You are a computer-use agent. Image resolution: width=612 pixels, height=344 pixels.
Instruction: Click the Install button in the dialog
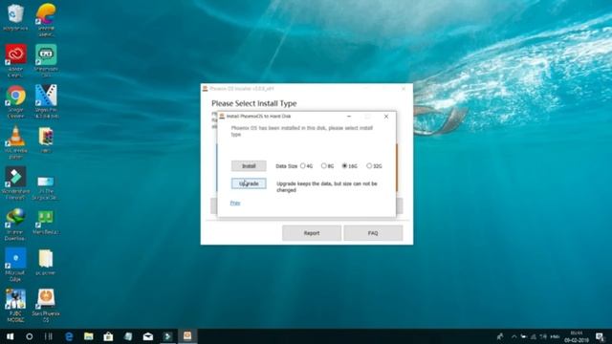(249, 165)
